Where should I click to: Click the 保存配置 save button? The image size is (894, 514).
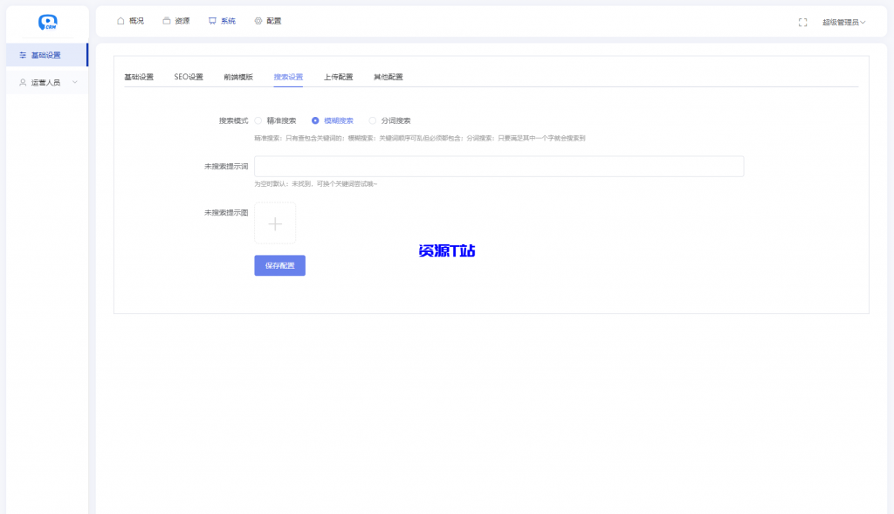tap(279, 265)
